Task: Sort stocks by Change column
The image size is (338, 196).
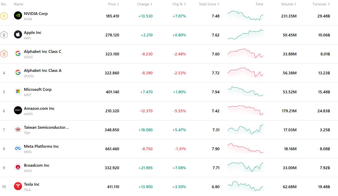Action: point(145,4)
